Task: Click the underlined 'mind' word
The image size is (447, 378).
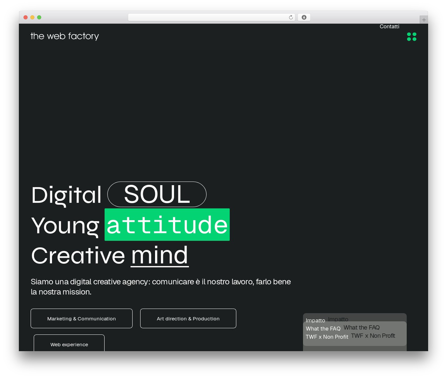Action: pos(160,256)
